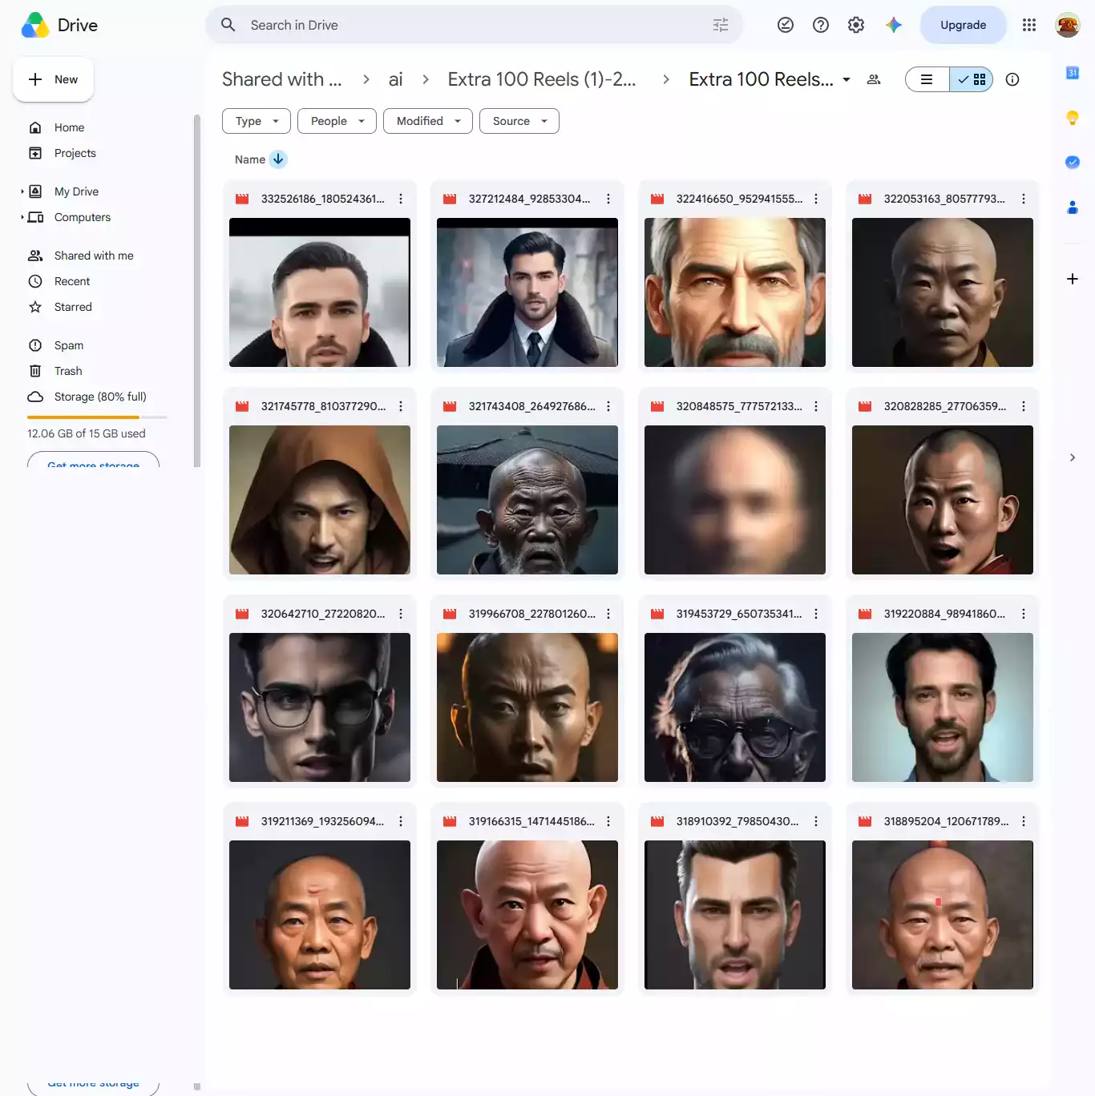Open thumbnail of 318910392_79850430 video
This screenshot has height=1096, width=1095.
[x=735, y=915]
